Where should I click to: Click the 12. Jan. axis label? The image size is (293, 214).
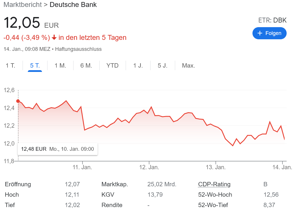click(x=149, y=168)
